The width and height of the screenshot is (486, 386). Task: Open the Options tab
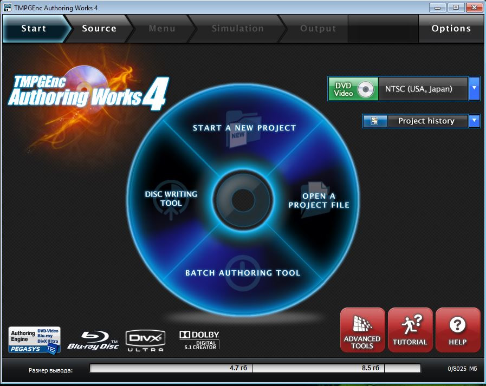point(451,29)
